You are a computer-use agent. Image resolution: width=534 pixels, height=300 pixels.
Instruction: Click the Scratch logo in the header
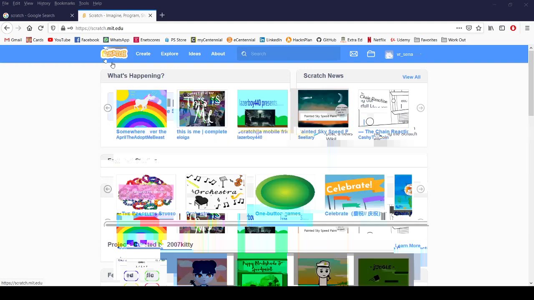click(x=114, y=54)
